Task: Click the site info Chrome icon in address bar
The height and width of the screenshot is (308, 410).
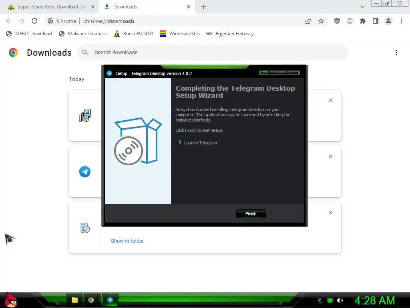Action: 50,21
